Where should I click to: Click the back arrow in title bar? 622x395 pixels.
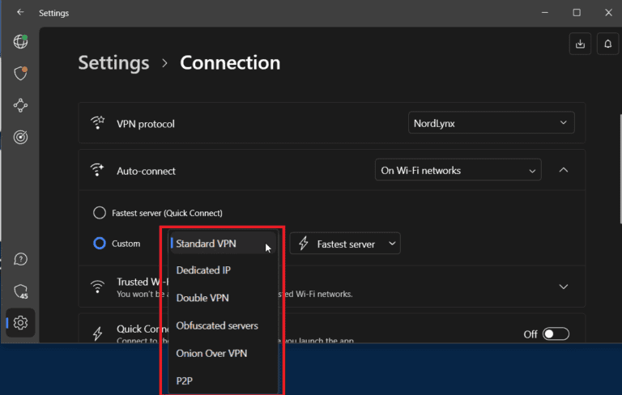[x=20, y=13]
